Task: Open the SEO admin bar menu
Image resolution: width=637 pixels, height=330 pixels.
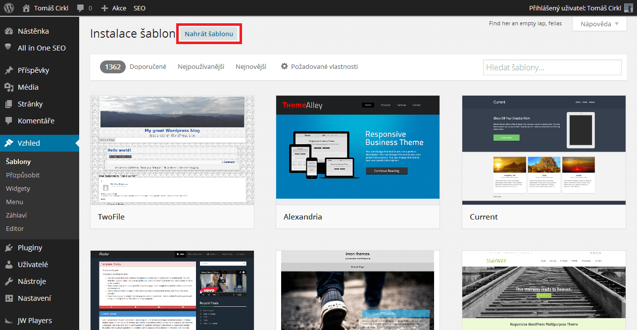Action: pos(139,8)
